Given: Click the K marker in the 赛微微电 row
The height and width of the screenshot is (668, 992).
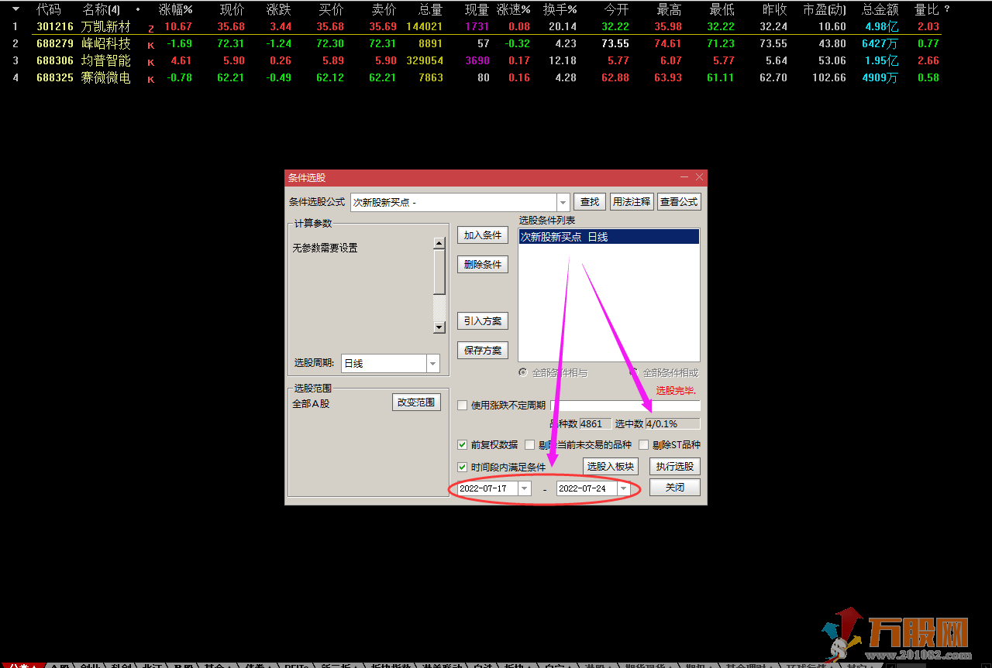Looking at the screenshot, I should (150, 79).
